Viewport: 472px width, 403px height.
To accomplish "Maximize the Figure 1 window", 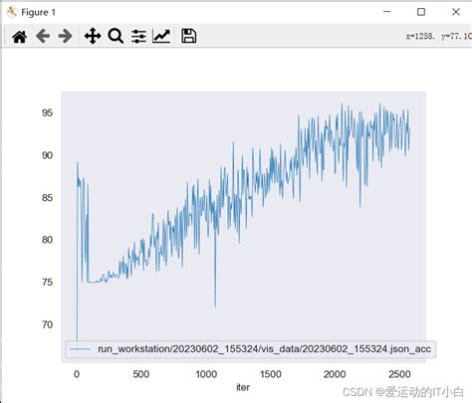I will point(421,12).
